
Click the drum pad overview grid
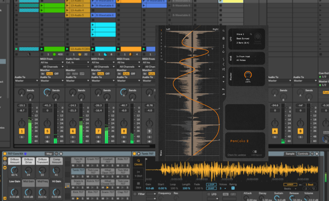click(67, 186)
